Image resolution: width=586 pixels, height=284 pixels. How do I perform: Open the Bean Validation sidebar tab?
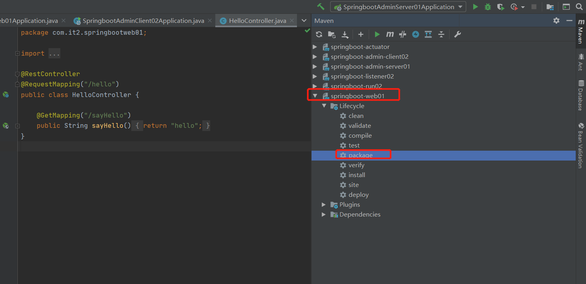[580, 146]
